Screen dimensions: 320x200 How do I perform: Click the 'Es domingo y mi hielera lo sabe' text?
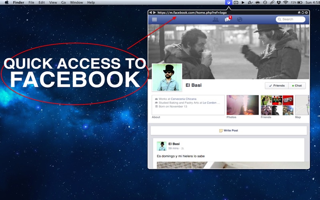[x=181, y=156]
